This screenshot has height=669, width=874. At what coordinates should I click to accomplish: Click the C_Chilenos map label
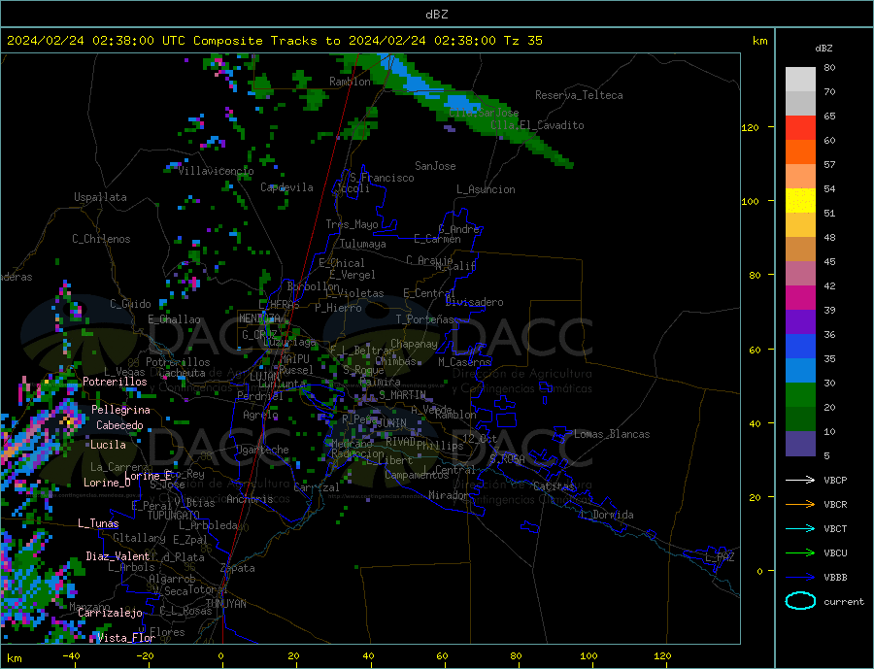[101, 239]
